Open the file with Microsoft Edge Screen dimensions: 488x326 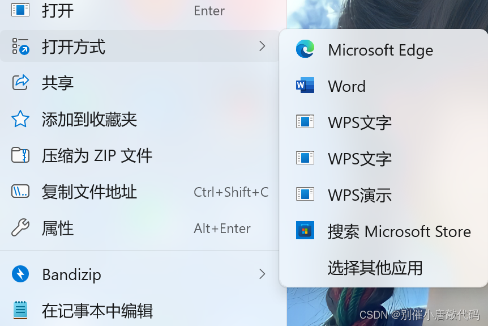coord(383,50)
